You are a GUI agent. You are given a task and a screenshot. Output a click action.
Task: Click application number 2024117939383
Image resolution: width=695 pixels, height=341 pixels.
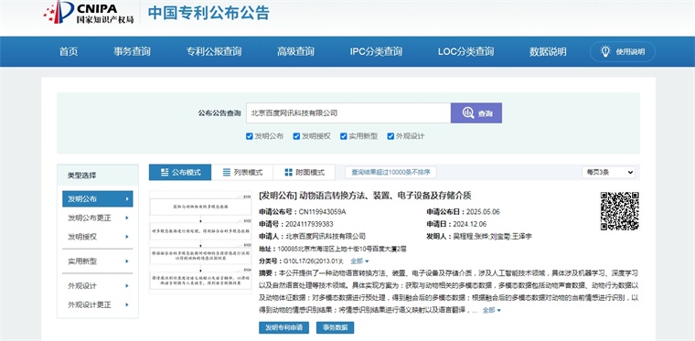(x=310, y=224)
